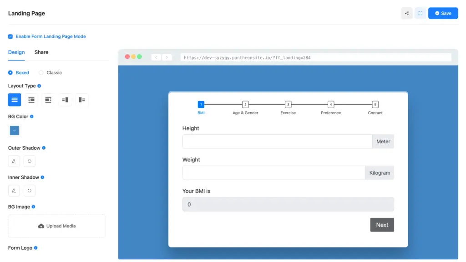Choose the second layout type with top banner
The image size is (466, 262).
pyautogui.click(x=31, y=100)
